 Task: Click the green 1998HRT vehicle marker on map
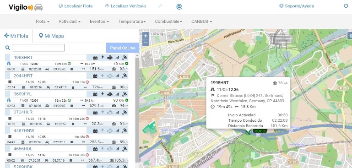tap(248, 132)
